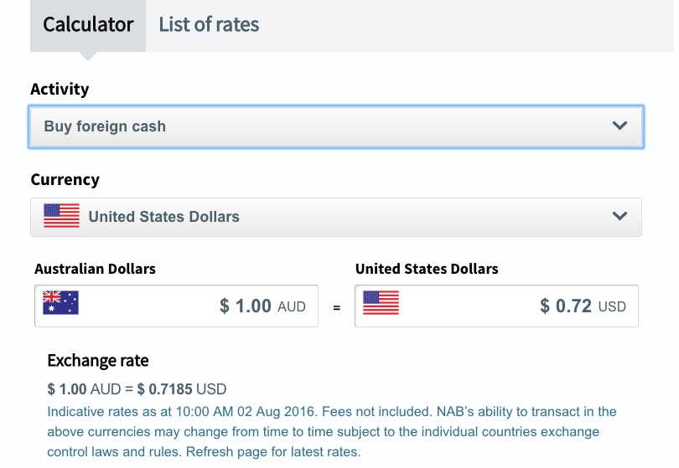This screenshot has height=468, width=679.
Task: Click the $ 0.7185 USD rate text
Action: coord(182,388)
